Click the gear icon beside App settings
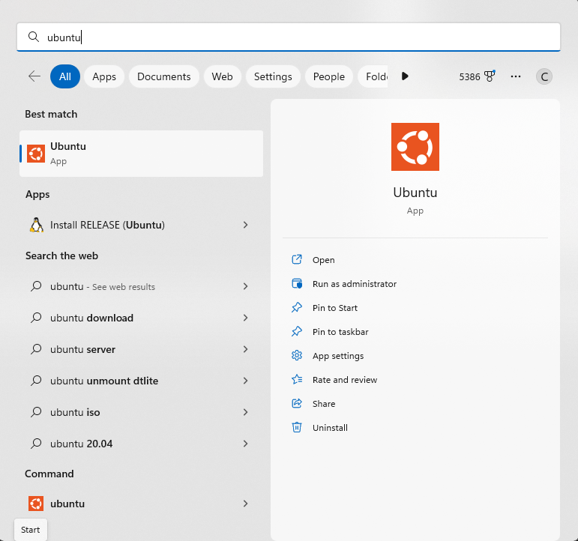The image size is (578, 541). tap(297, 355)
